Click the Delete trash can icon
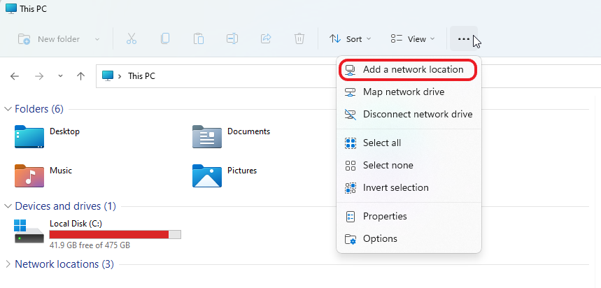 click(299, 39)
